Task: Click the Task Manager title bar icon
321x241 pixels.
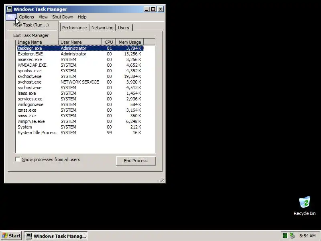Action: pos(9,9)
